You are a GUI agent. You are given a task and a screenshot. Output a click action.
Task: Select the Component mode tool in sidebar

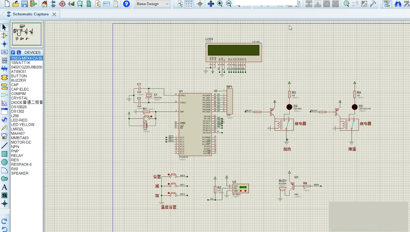click(4, 36)
